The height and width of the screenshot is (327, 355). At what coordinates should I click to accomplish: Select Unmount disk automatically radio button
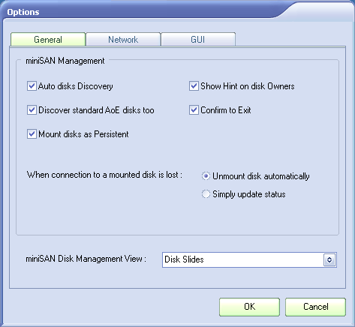[x=206, y=176]
